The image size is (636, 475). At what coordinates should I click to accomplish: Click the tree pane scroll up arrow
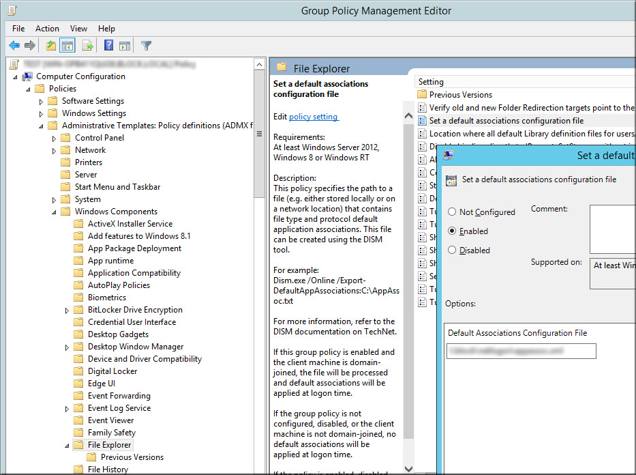259,64
